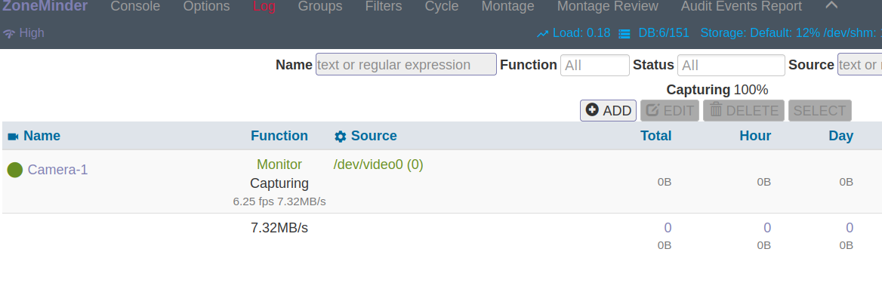Viewport: 882px width, 289px height.
Task: Click the gear icon next to the Source header
Action: pyautogui.click(x=341, y=137)
